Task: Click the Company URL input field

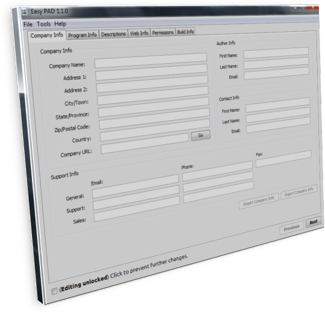Action: click(144, 144)
